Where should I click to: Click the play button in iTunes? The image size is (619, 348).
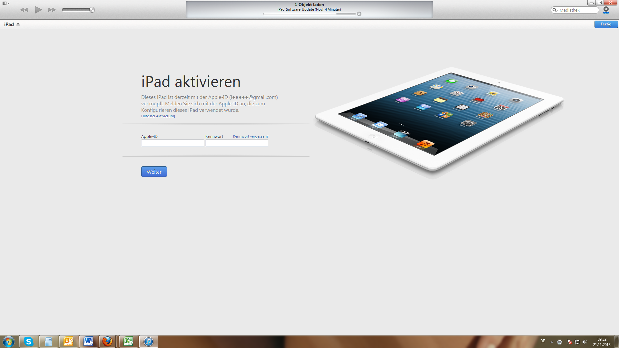pos(38,10)
